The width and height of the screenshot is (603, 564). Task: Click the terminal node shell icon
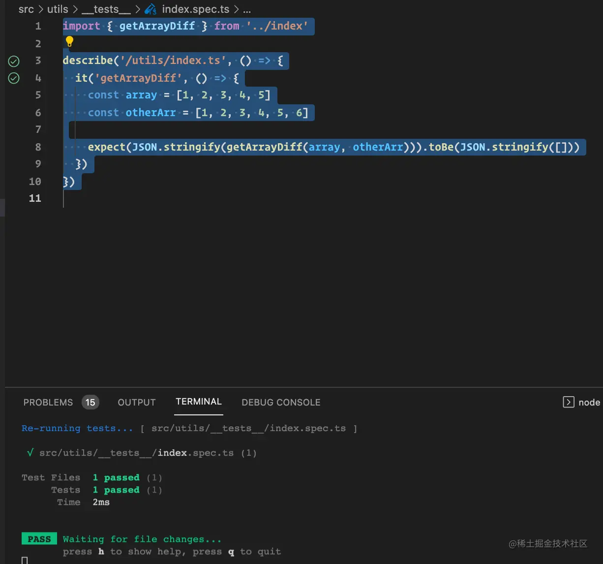coord(568,402)
